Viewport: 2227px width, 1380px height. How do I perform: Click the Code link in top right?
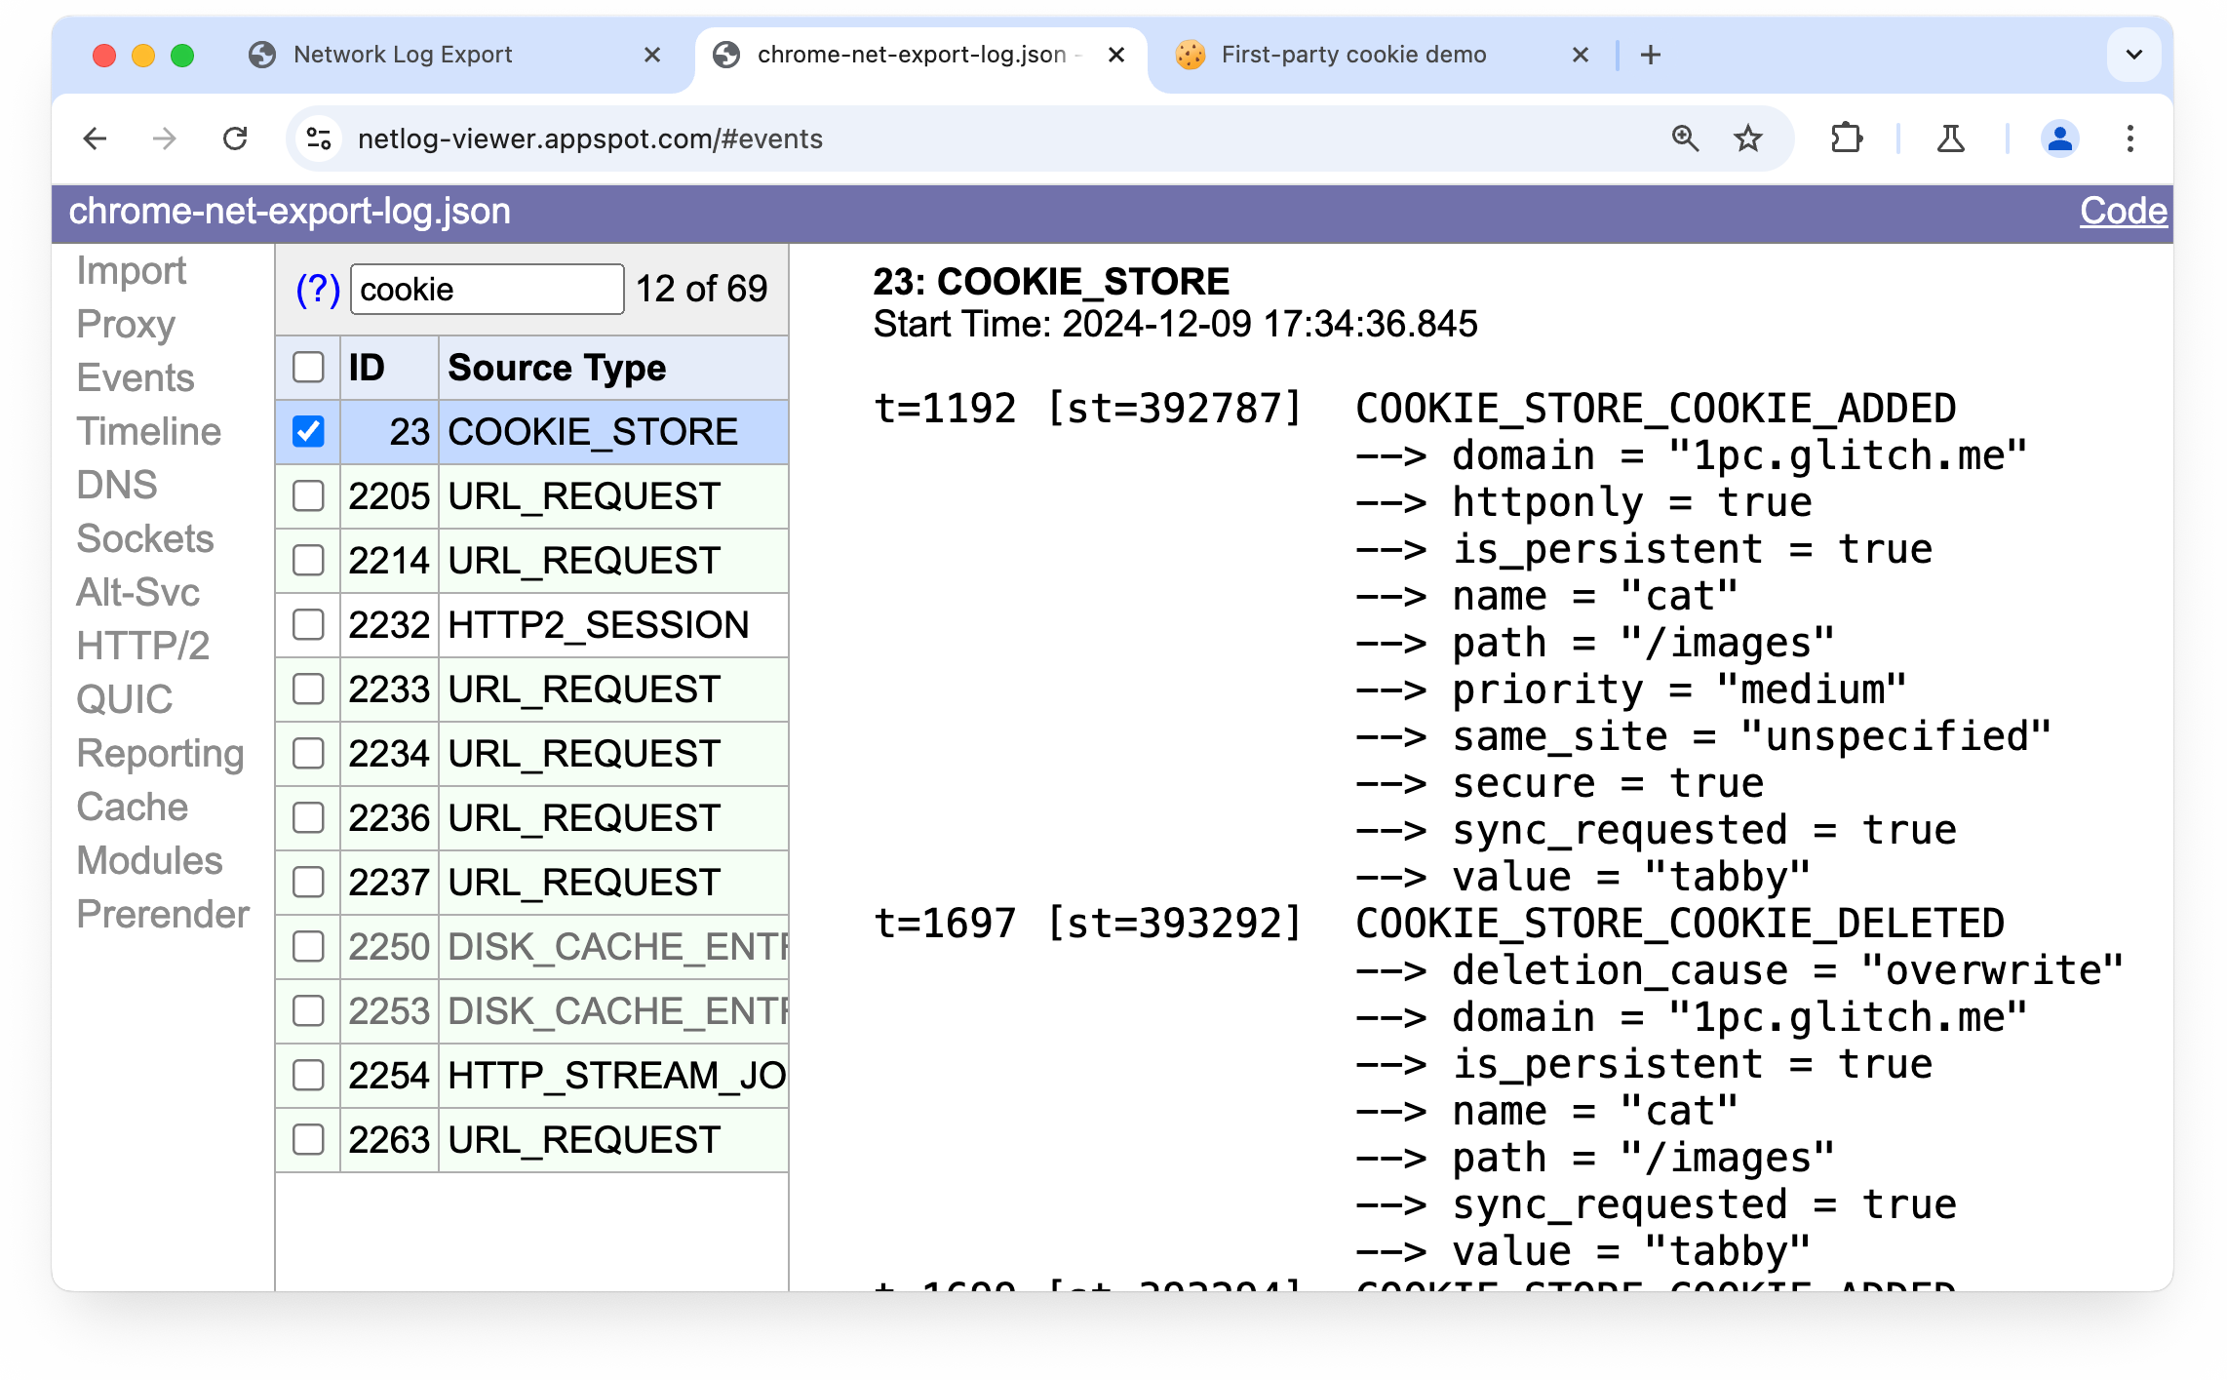(2124, 210)
